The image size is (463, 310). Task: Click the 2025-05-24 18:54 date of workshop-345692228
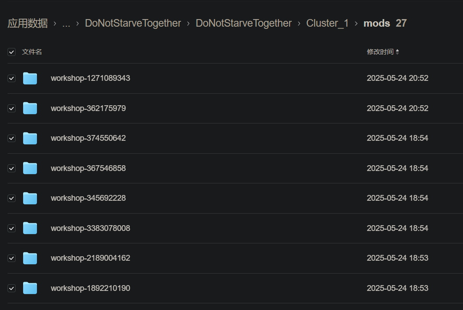pos(398,198)
